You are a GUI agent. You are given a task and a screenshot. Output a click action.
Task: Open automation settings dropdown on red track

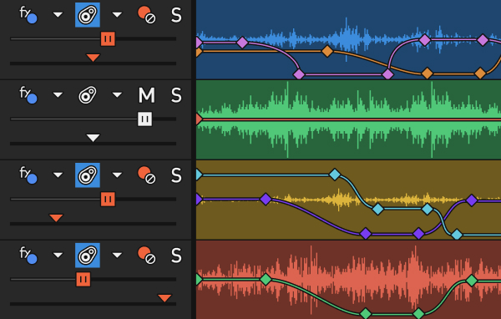pyautogui.click(x=117, y=255)
